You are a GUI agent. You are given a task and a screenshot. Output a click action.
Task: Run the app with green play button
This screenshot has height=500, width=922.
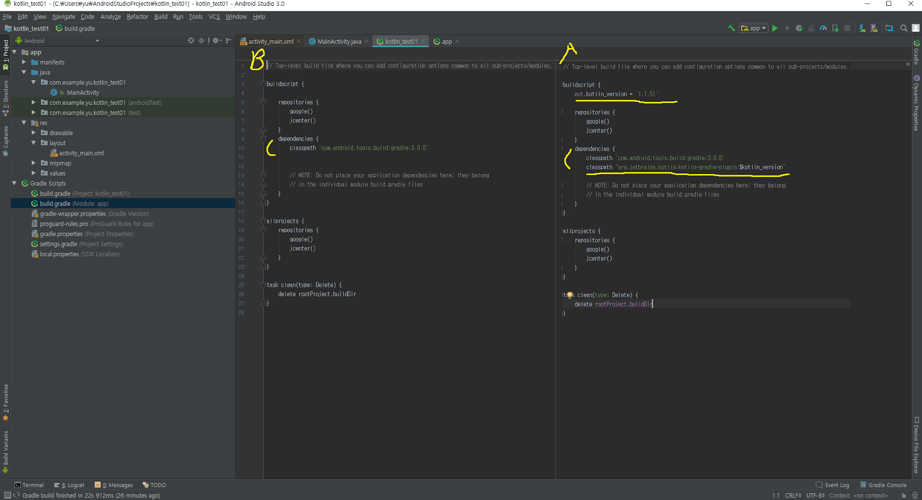[x=775, y=28]
